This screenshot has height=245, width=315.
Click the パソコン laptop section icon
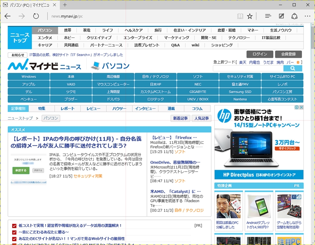[95, 65]
